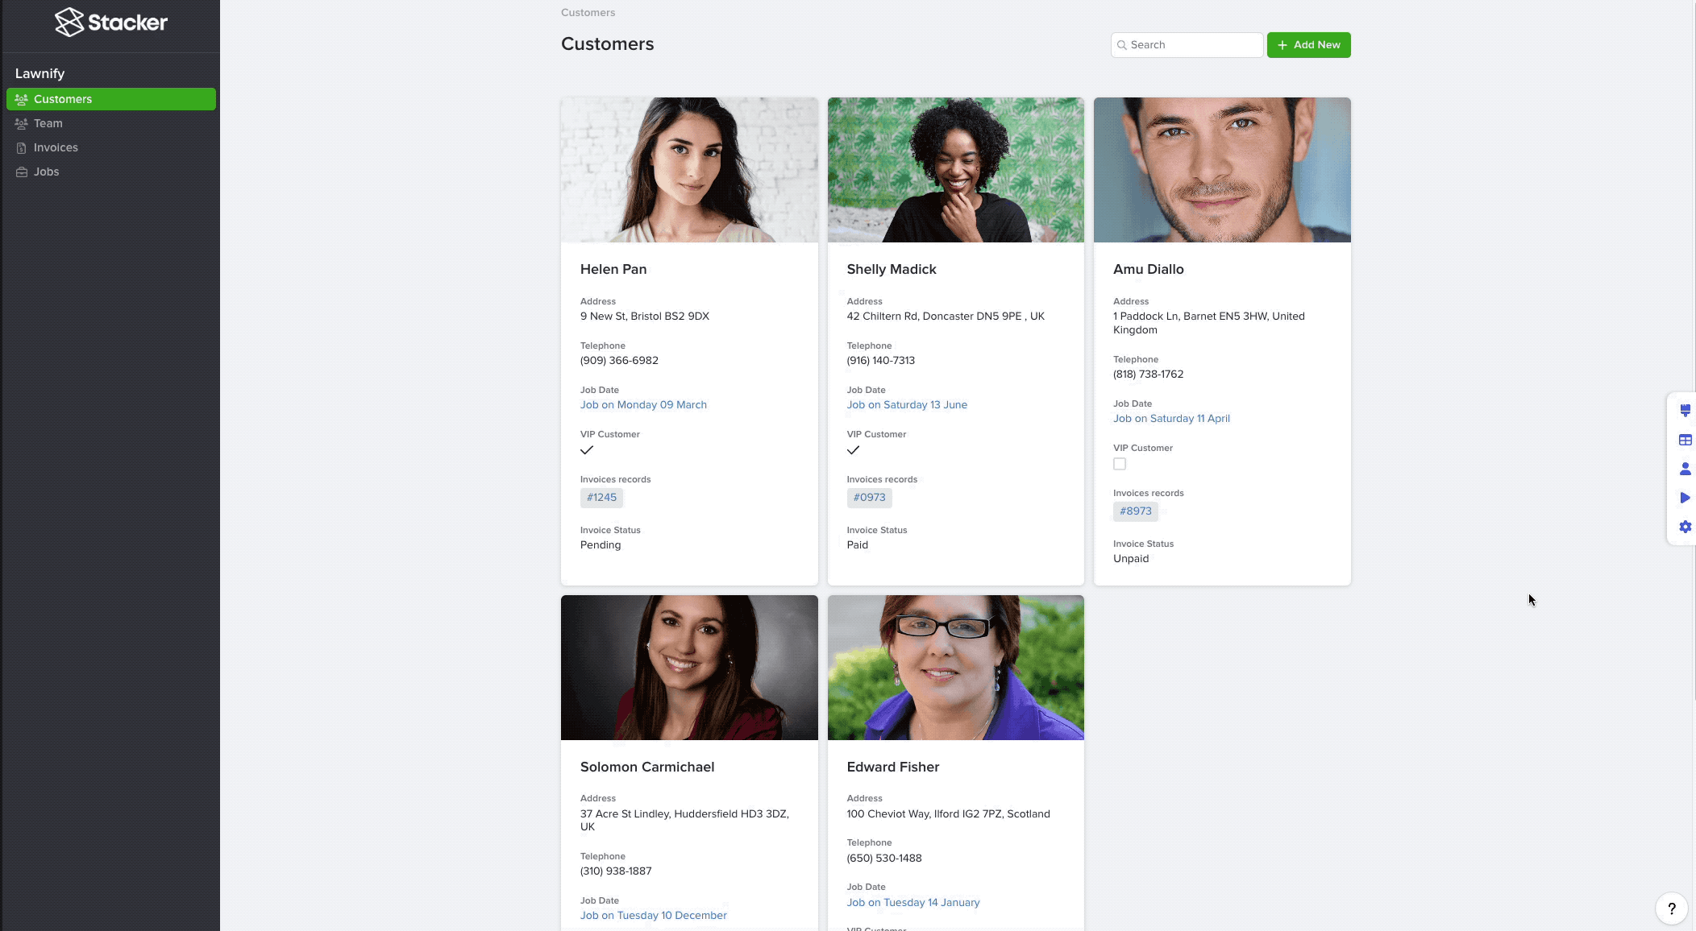The width and height of the screenshot is (1696, 931).
Task: Select Lawnify app name in sidebar header
Action: coord(39,72)
